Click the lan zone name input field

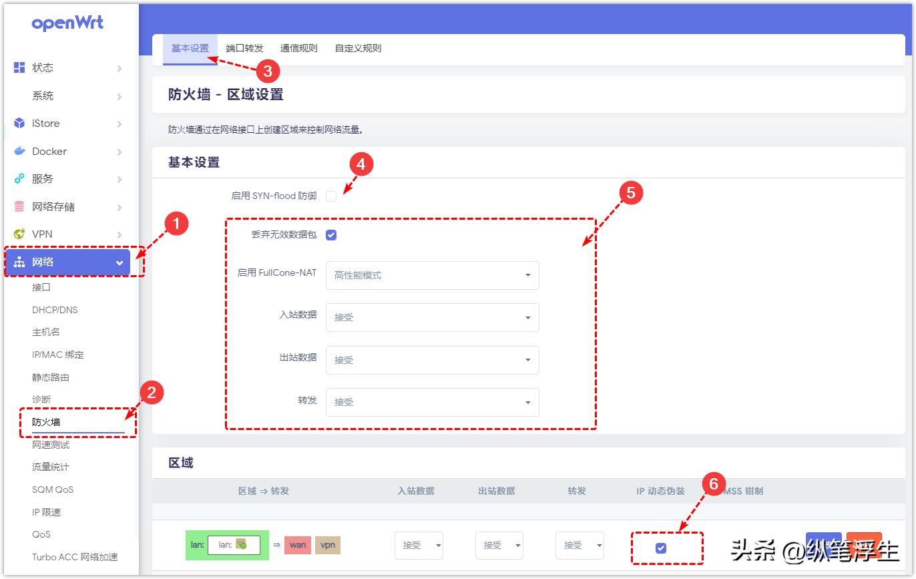coord(233,546)
